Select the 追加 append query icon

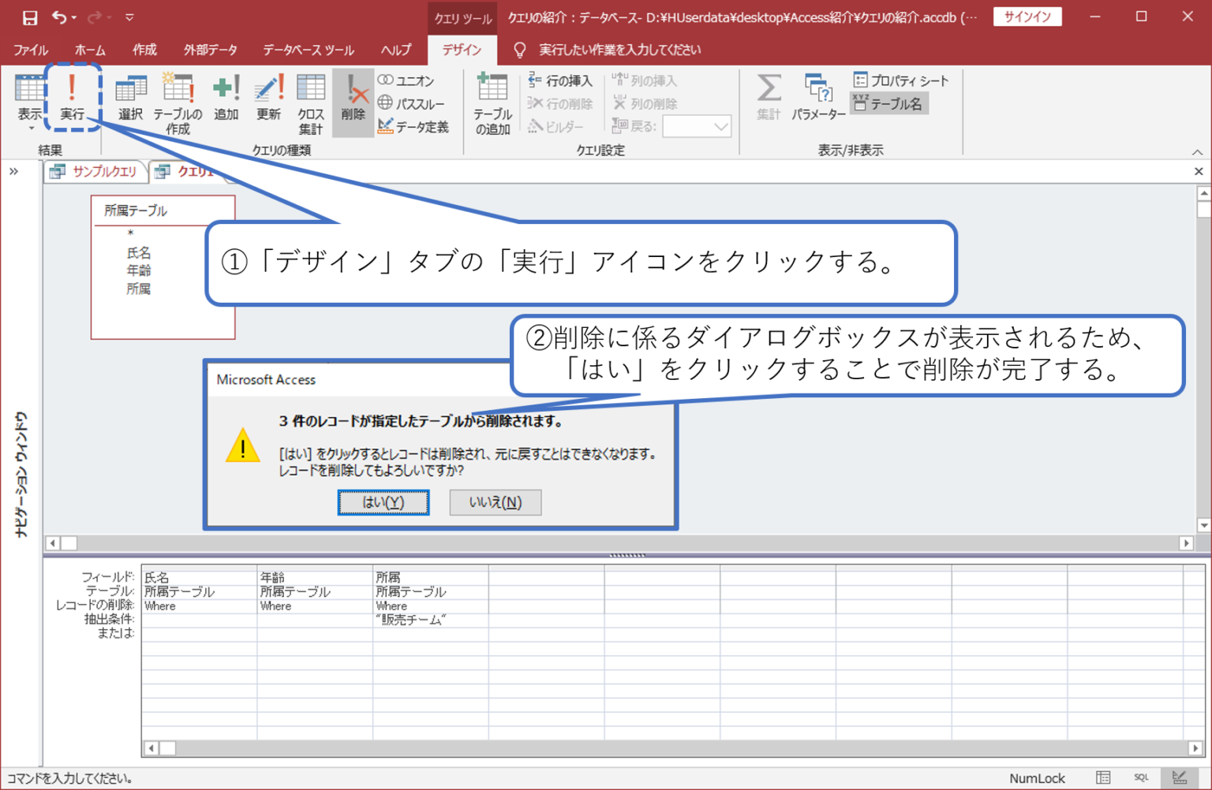tap(226, 97)
